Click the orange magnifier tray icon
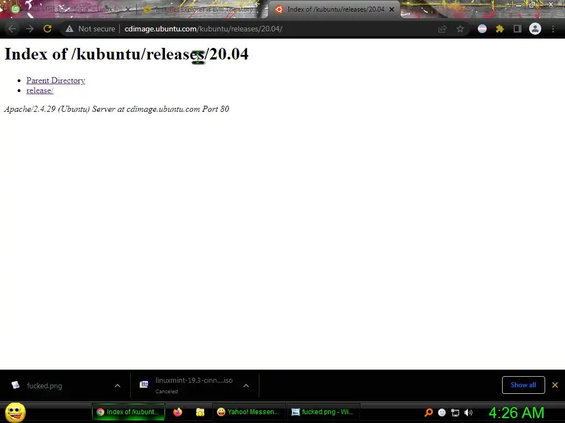 click(428, 413)
